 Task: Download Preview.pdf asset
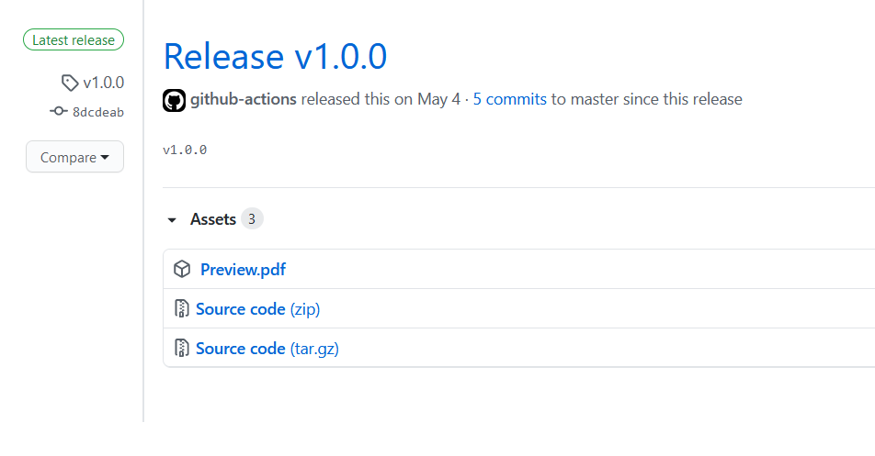click(243, 270)
